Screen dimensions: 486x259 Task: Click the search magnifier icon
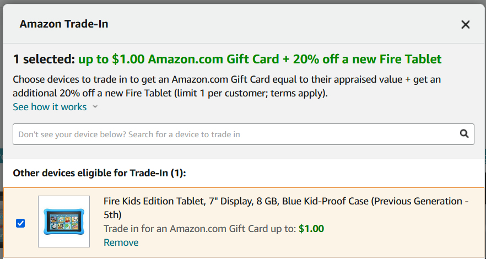465,134
